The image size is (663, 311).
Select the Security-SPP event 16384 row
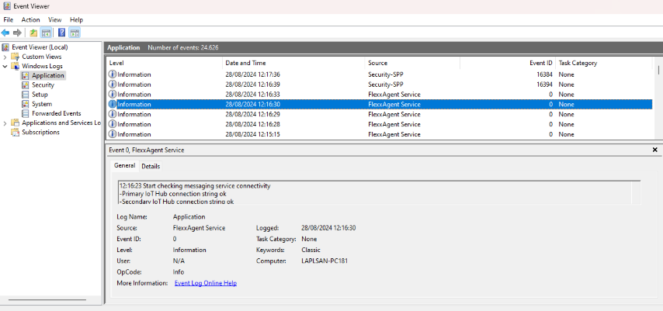pos(379,74)
